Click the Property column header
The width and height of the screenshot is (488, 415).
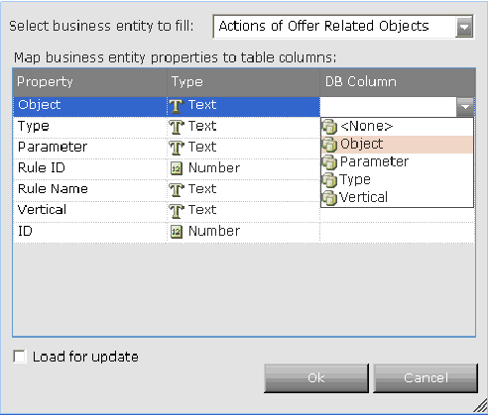90,82
